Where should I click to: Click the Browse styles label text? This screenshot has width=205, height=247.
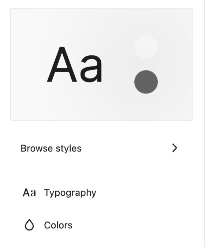51,149
